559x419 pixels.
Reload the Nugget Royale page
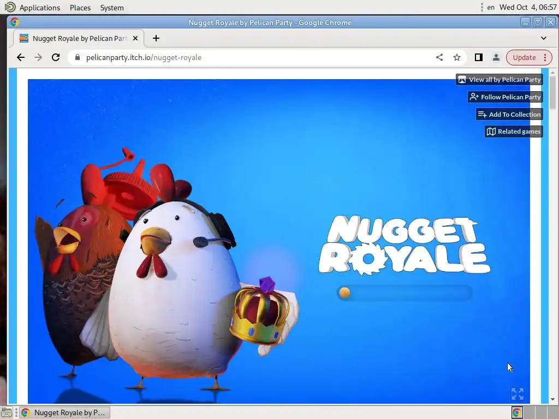pyautogui.click(x=56, y=57)
